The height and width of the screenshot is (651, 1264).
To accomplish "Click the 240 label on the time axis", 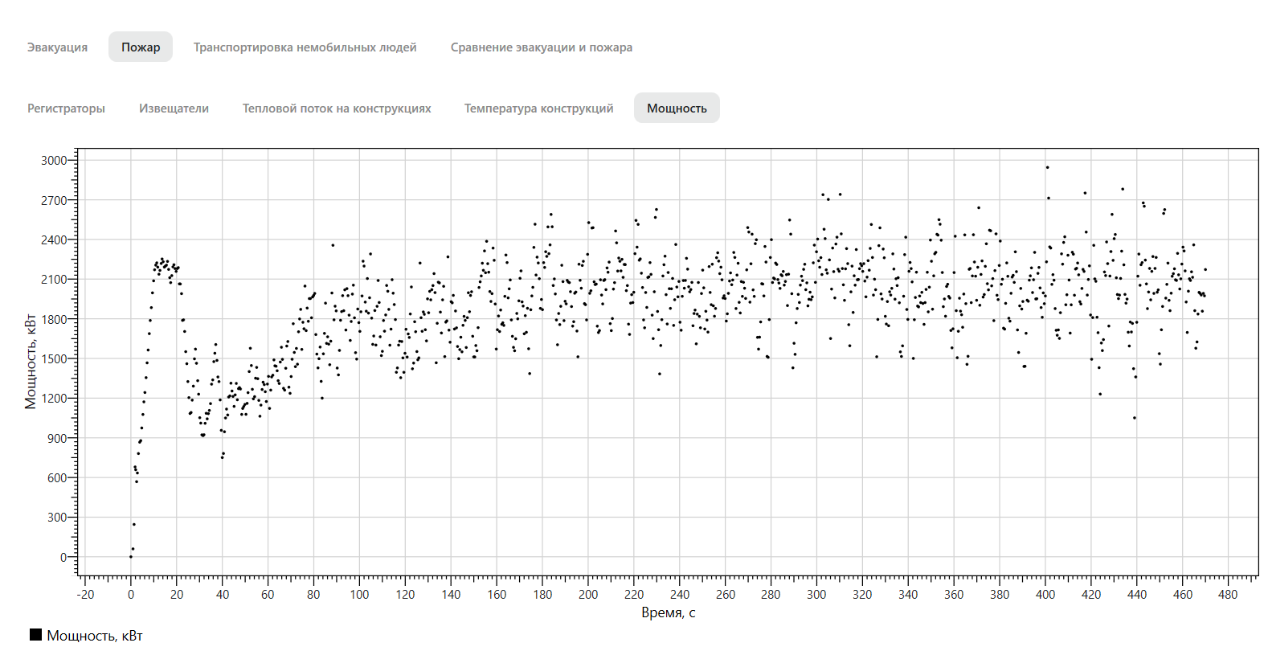I will pyautogui.click(x=680, y=595).
